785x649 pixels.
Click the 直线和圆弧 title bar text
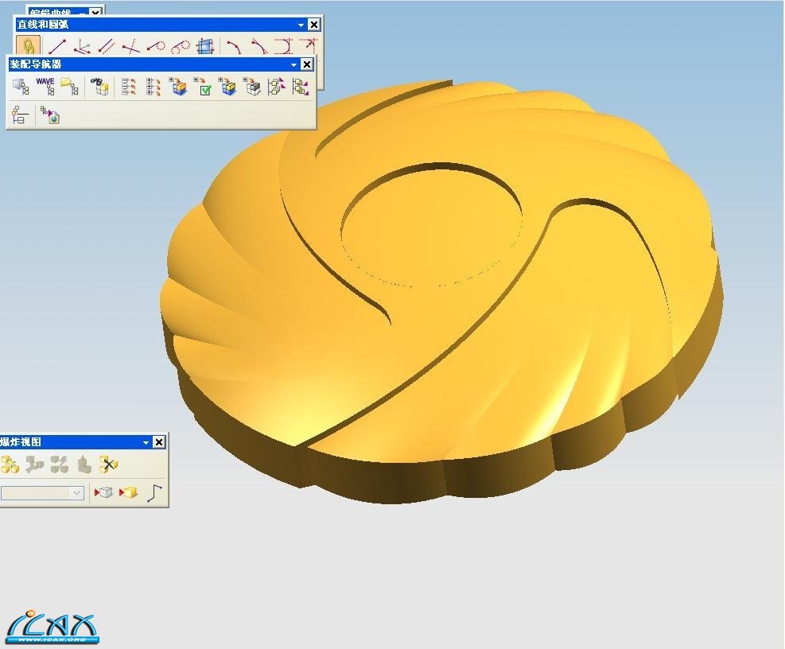(43, 25)
